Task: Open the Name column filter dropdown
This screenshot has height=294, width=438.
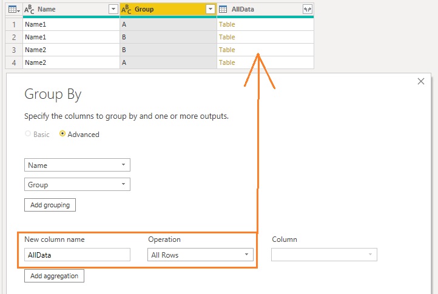Action: (113, 9)
